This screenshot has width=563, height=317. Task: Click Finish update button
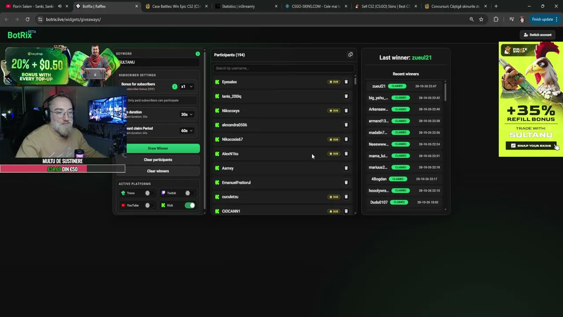[545, 19]
